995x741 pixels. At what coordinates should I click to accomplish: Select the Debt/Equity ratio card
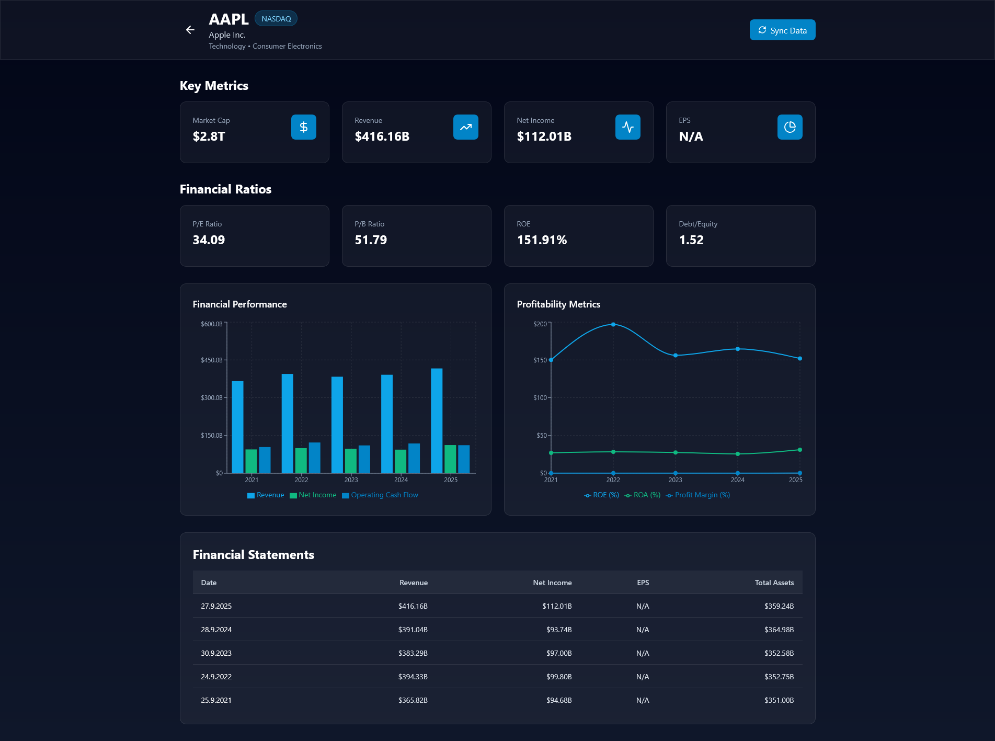[740, 236]
